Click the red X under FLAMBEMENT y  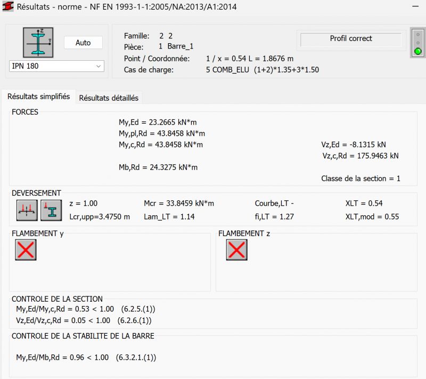pos(26,249)
